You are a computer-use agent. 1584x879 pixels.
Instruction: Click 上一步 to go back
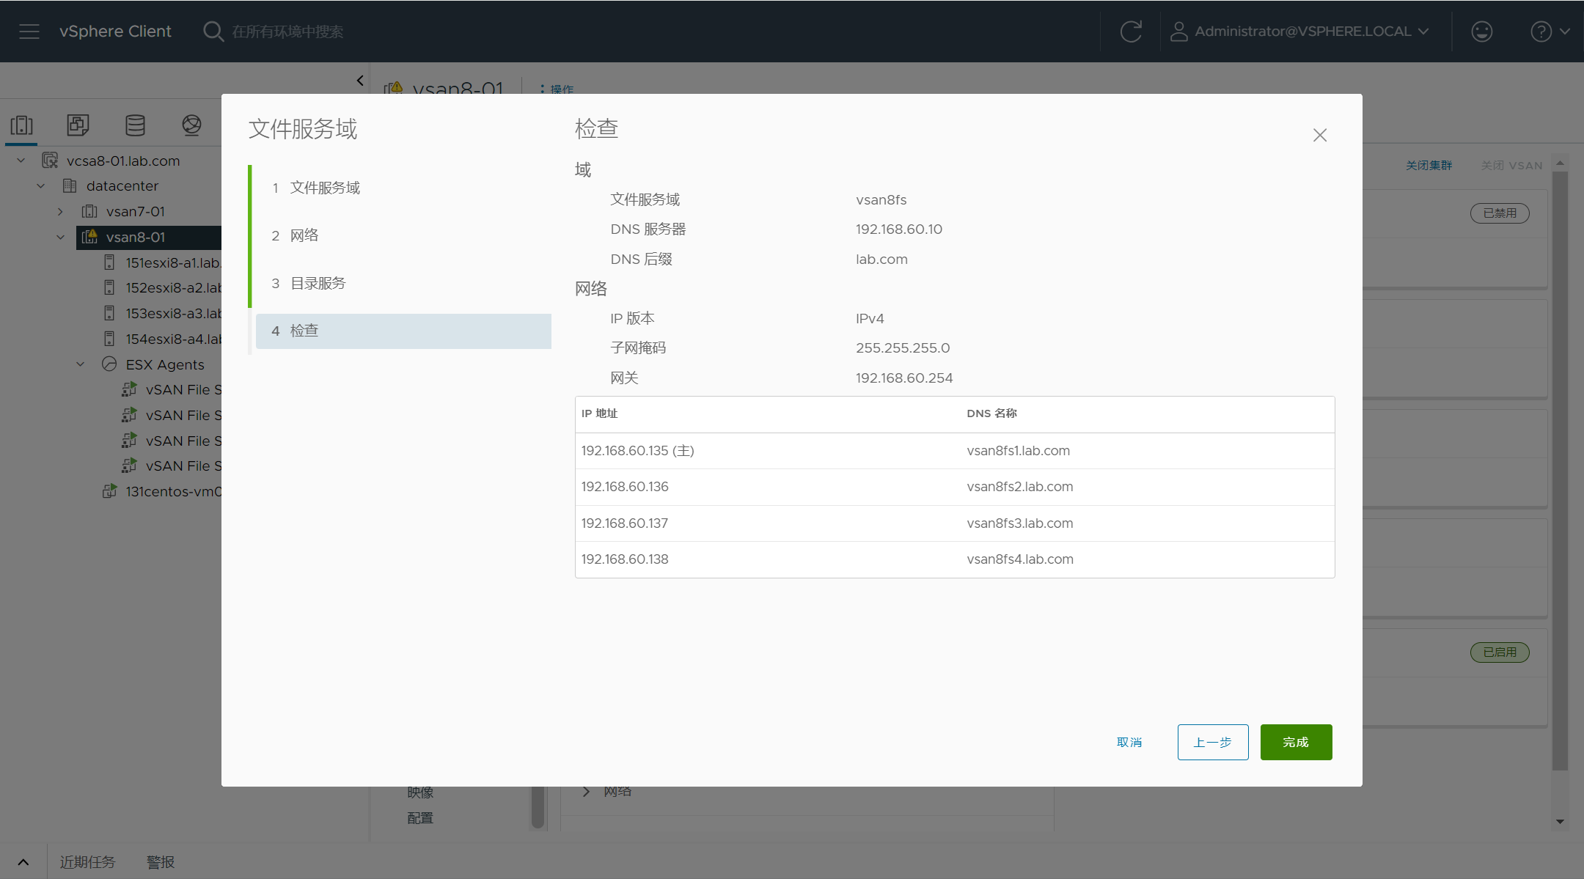1213,743
